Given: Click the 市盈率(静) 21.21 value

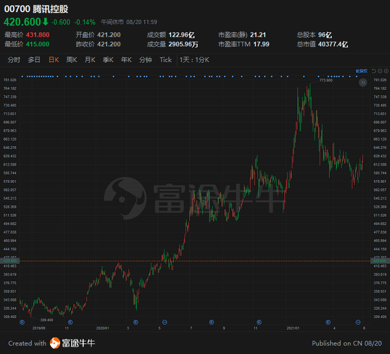Looking at the screenshot, I should pyautogui.click(x=258, y=35).
